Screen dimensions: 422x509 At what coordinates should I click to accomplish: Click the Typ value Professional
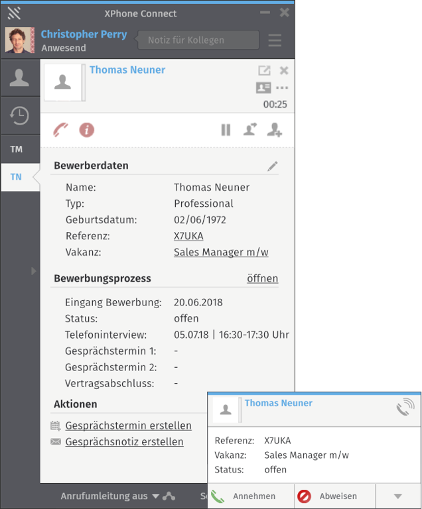[x=204, y=203]
